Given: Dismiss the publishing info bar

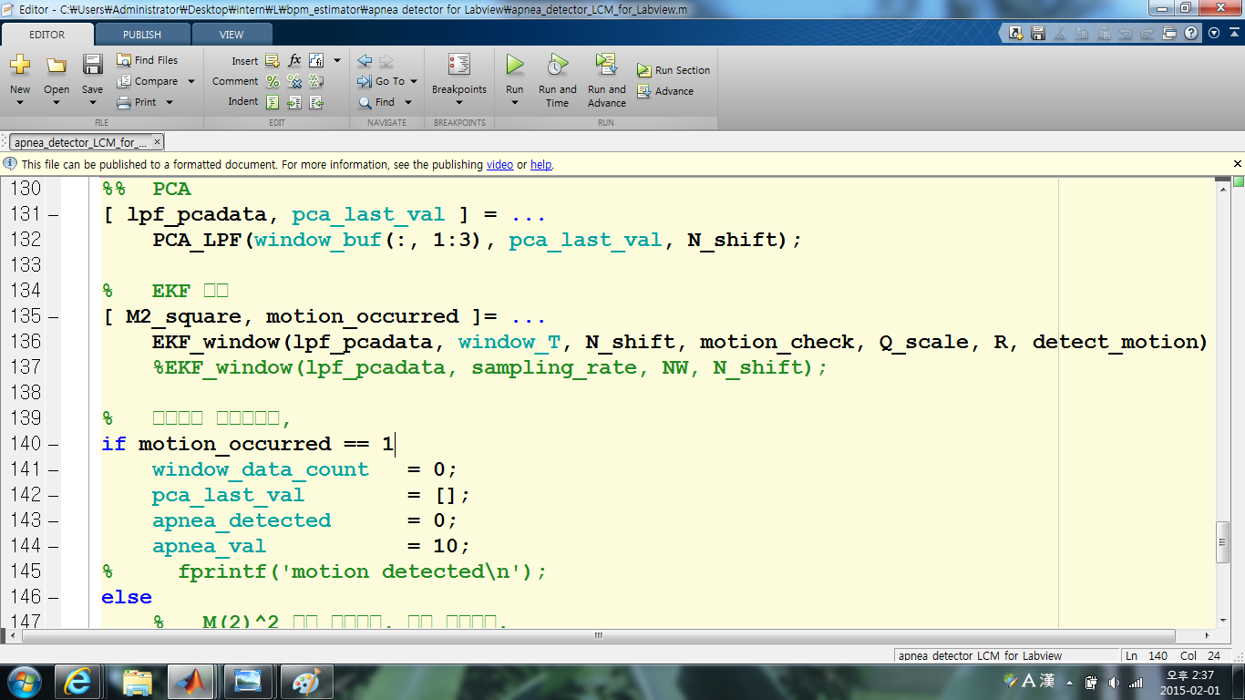Looking at the screenshot, I should coord(1237,164).
